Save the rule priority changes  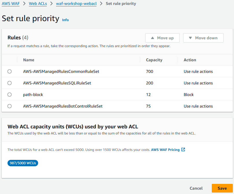tap(222, 188)
